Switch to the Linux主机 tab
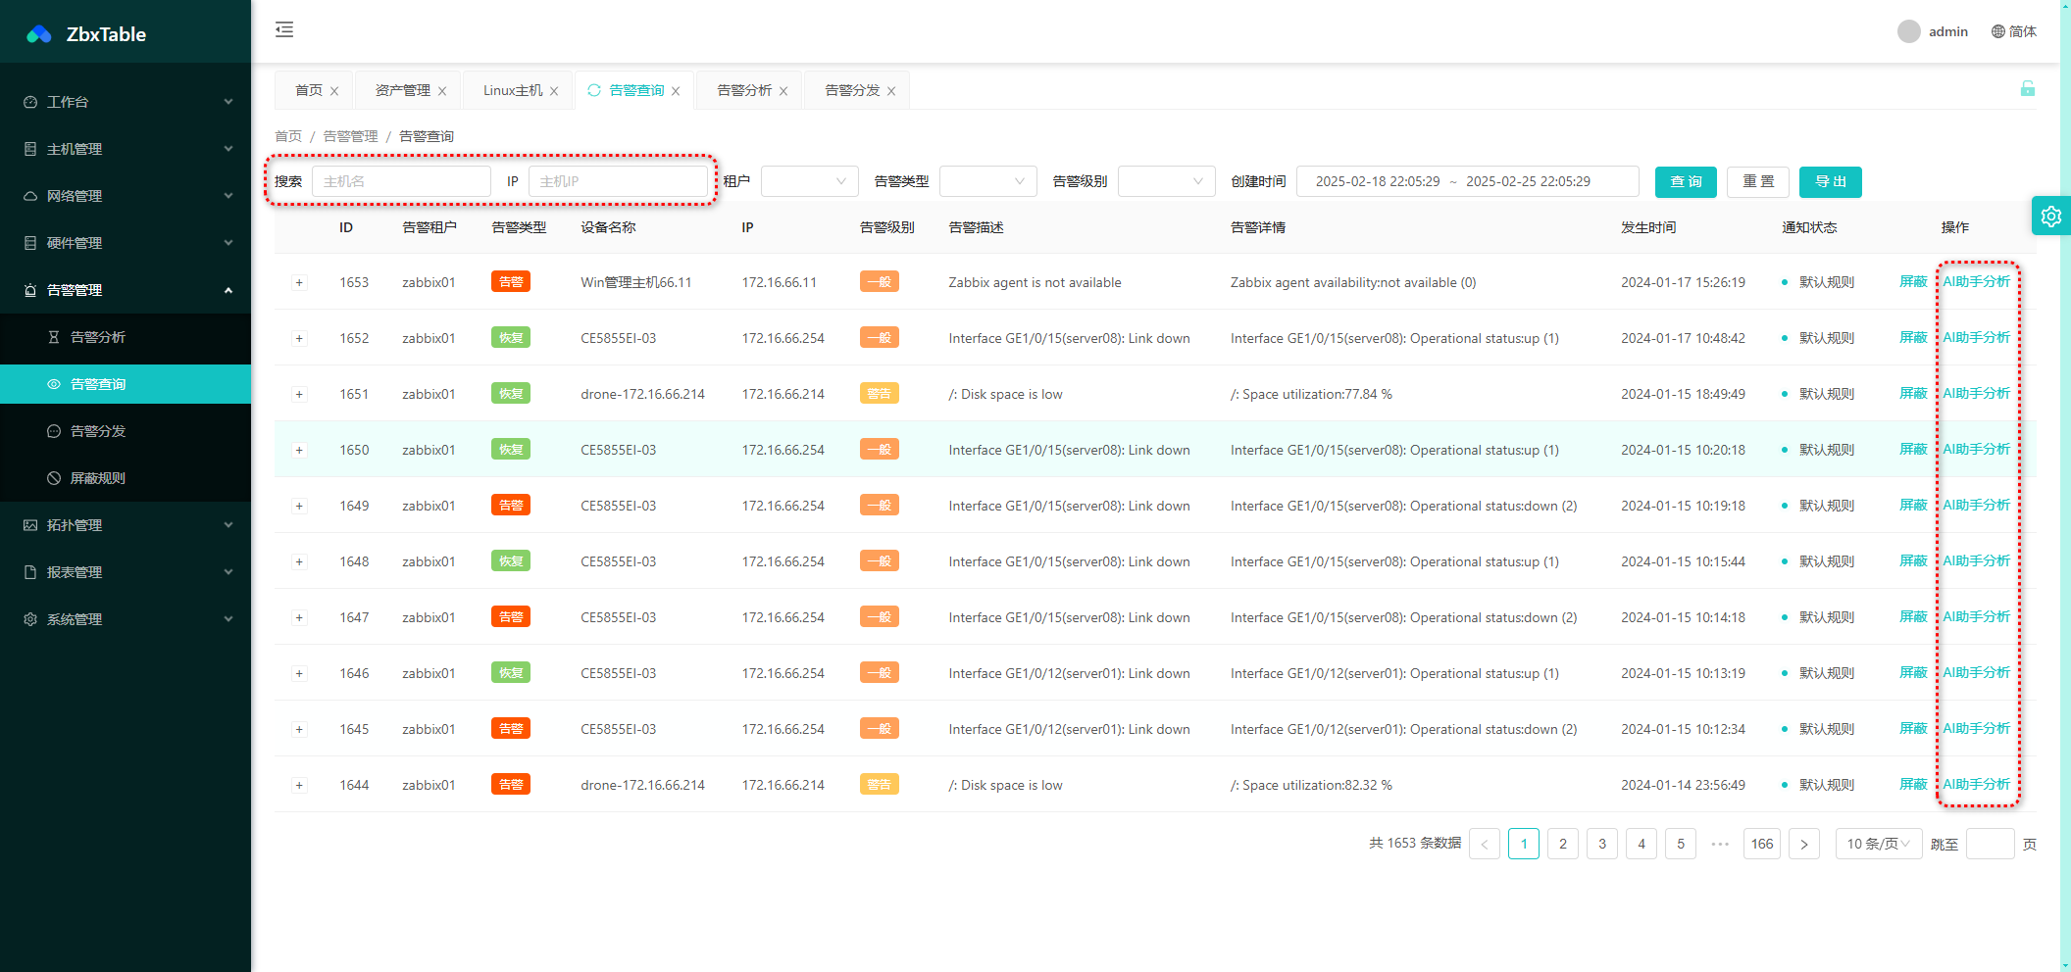Viewport: 2071px width, 972px height. [x=513, y=90]
